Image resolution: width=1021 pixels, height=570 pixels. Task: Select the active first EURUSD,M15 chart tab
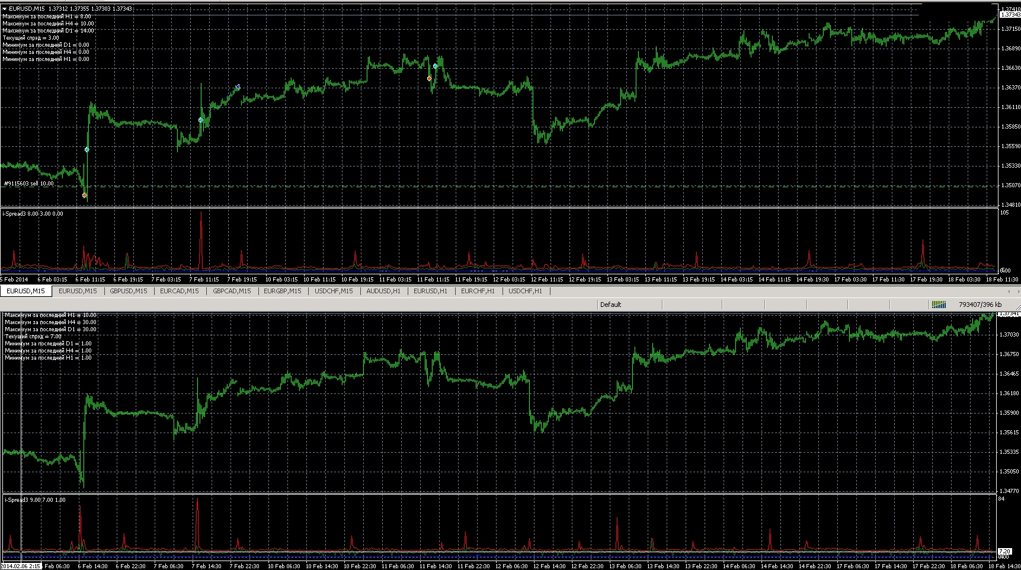26,291
